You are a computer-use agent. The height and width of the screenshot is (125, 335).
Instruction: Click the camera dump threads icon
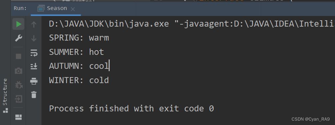(x=19, y=71)
